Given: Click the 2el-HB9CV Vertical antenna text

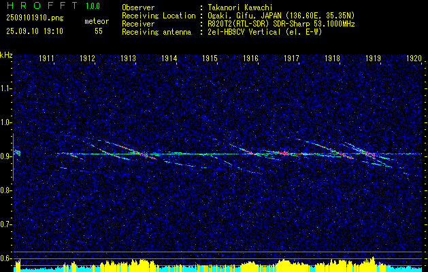Looking at the screenshot, I should 265,32.
